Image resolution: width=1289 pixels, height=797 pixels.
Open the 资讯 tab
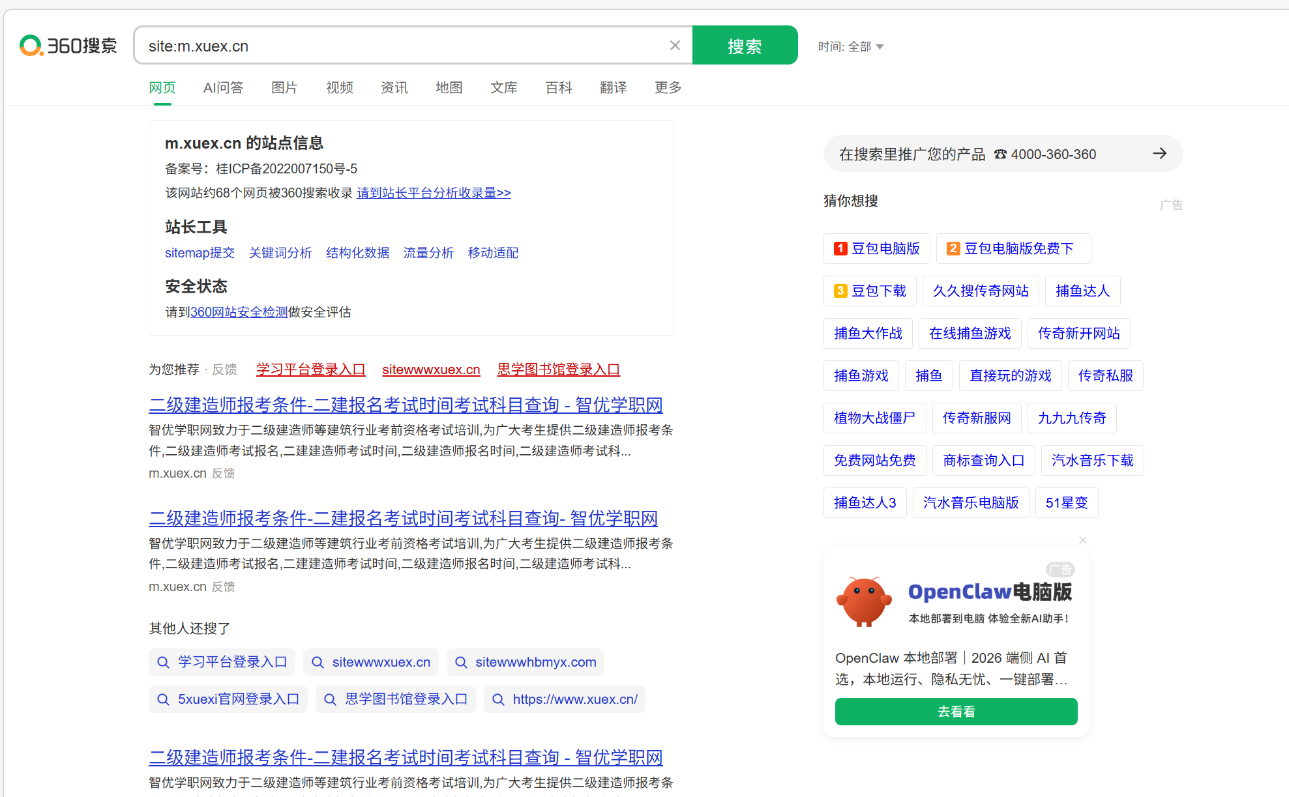click(x=394, y=87)
